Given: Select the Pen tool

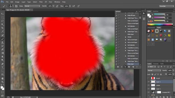Looking at the screenshot, I should tap(2, 64).
